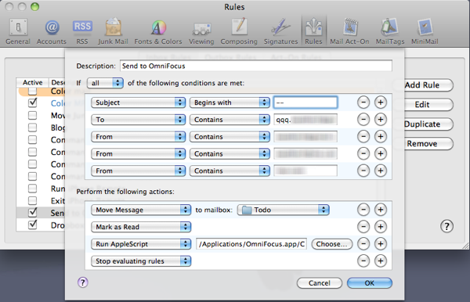
Task: Open the Mark as Read action dropdown
Action: [x=141, y=227]
